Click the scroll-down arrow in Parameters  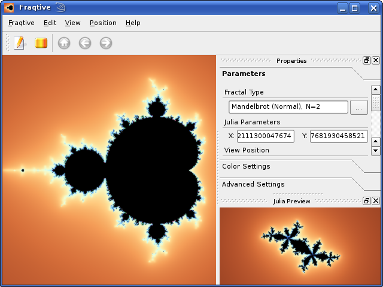point(375,151)
